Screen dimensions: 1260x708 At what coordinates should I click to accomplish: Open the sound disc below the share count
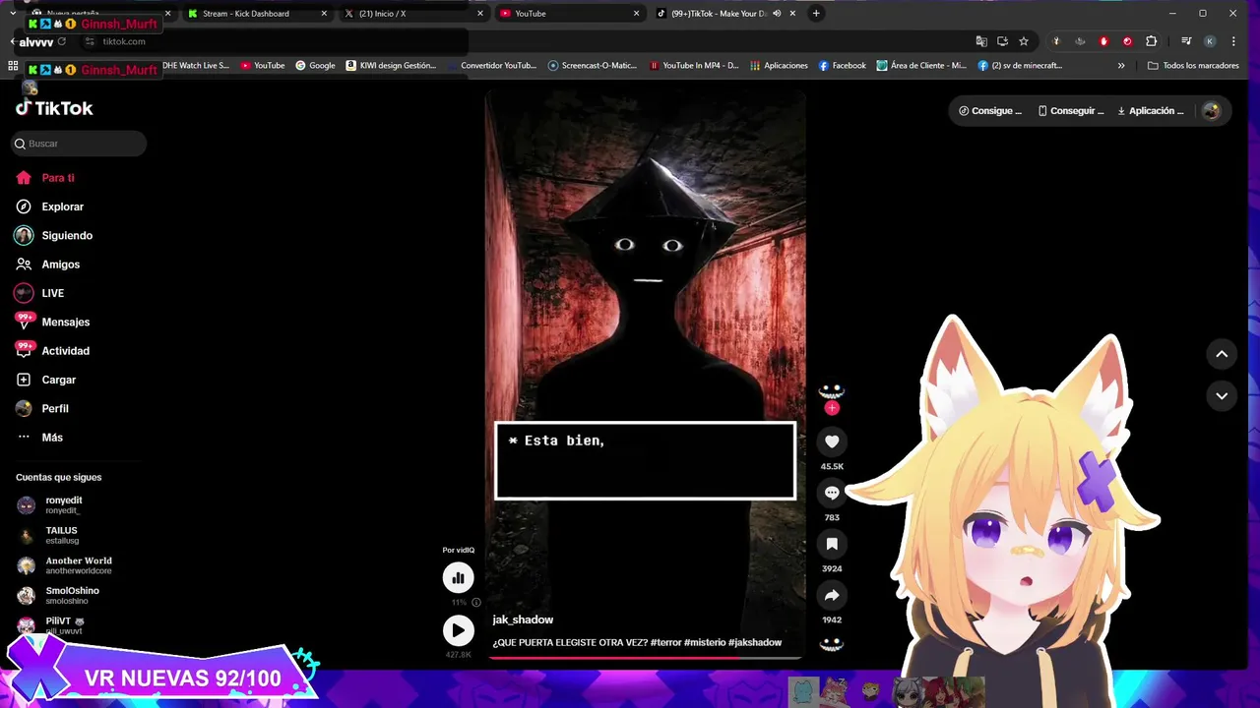[832, 644]
